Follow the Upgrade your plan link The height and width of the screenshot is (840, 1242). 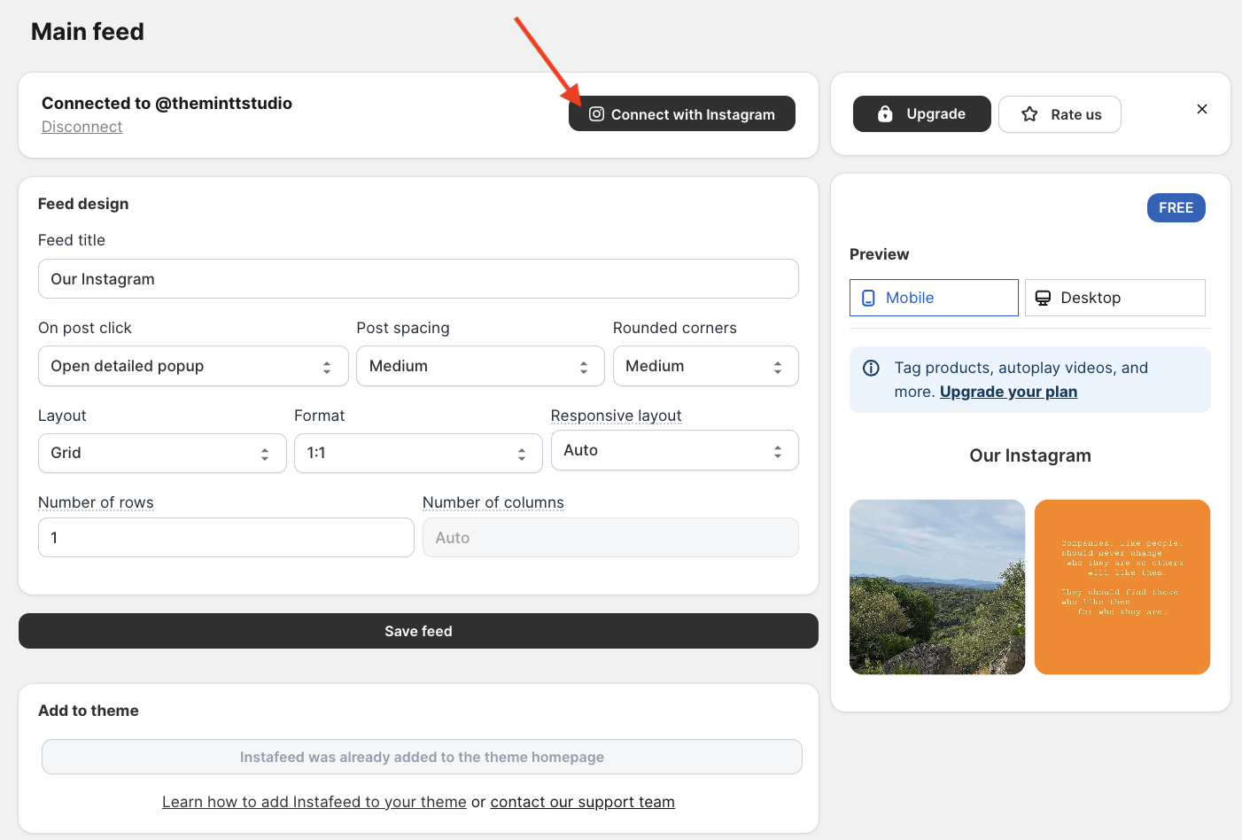pos(1008,392)
